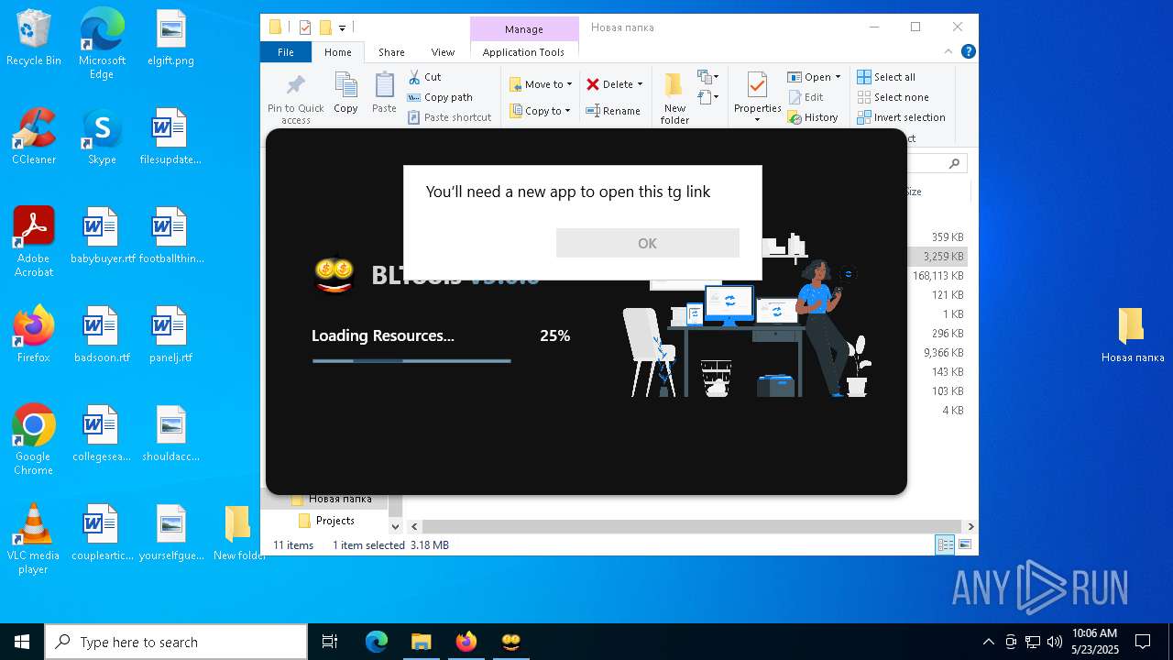1173x660 pixels.
Task: Click Paste shortcut in the ribbon
Action: 450,117
